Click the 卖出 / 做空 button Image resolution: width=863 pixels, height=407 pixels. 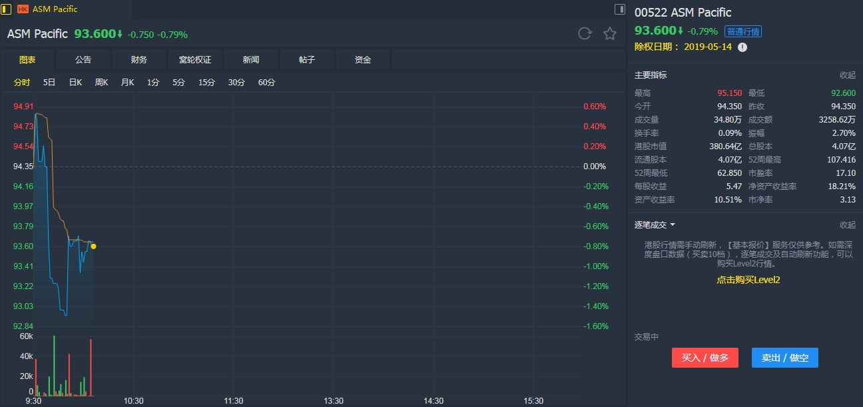pyautogui.click(x=785, y=358)
